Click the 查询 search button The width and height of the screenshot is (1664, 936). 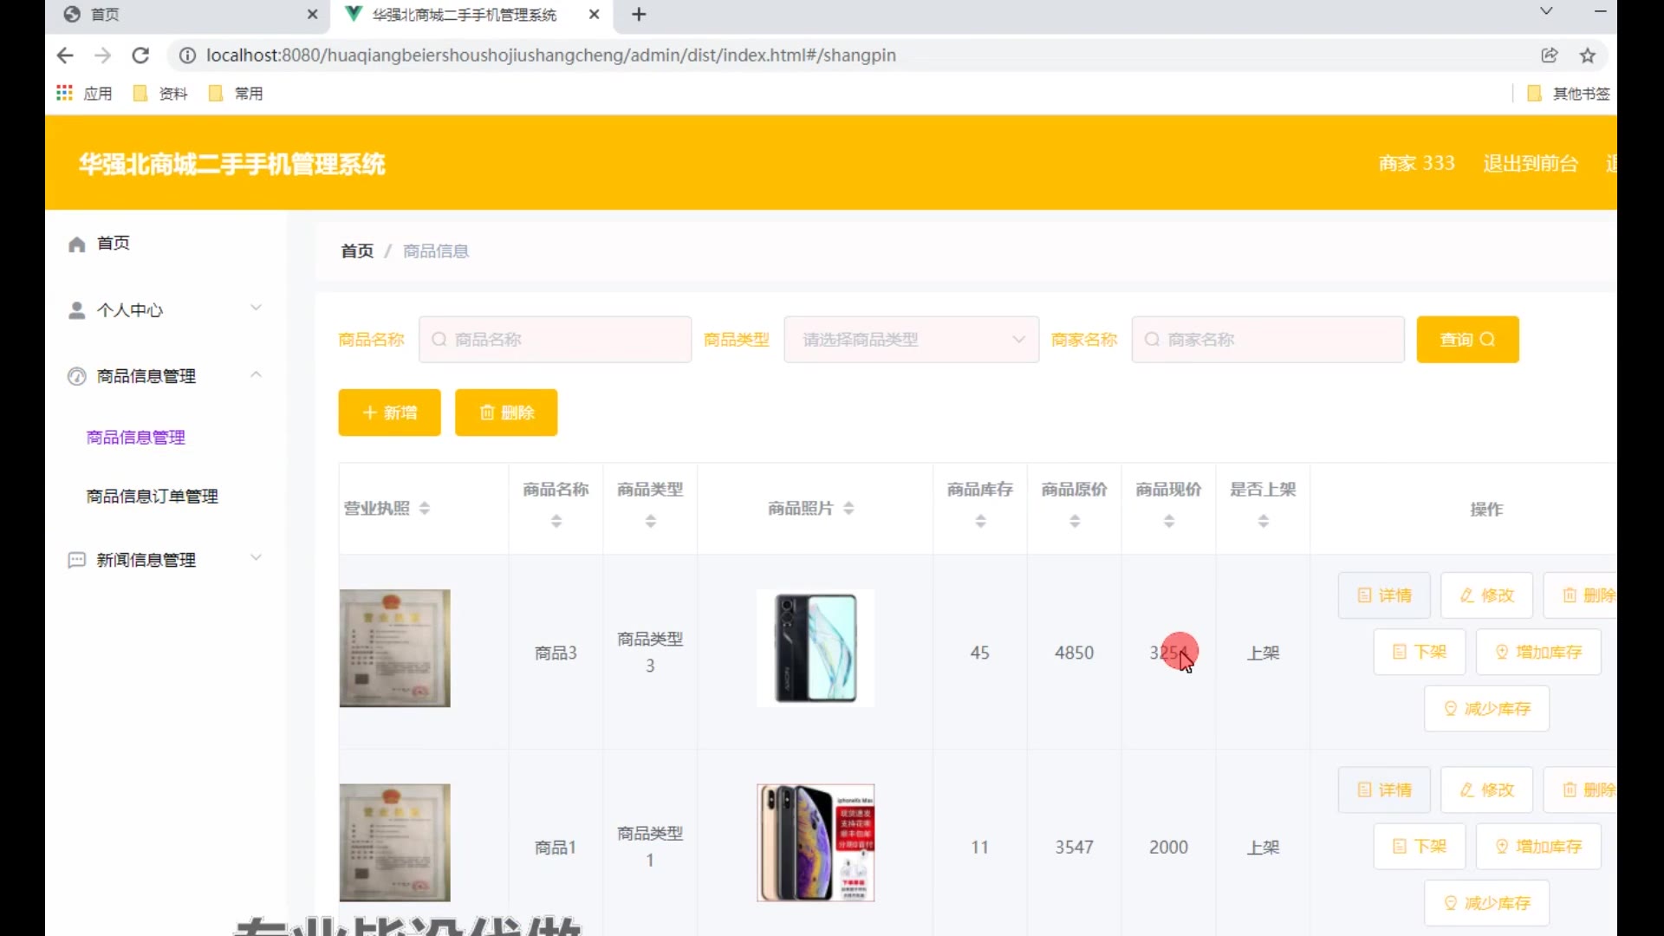pos(1467,340)
